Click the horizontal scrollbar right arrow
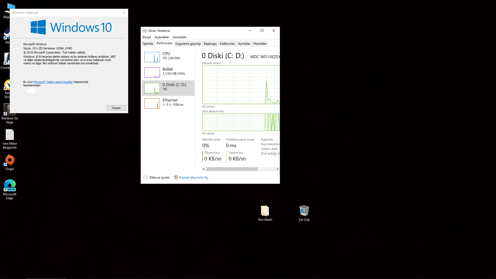 pos(277,169)
